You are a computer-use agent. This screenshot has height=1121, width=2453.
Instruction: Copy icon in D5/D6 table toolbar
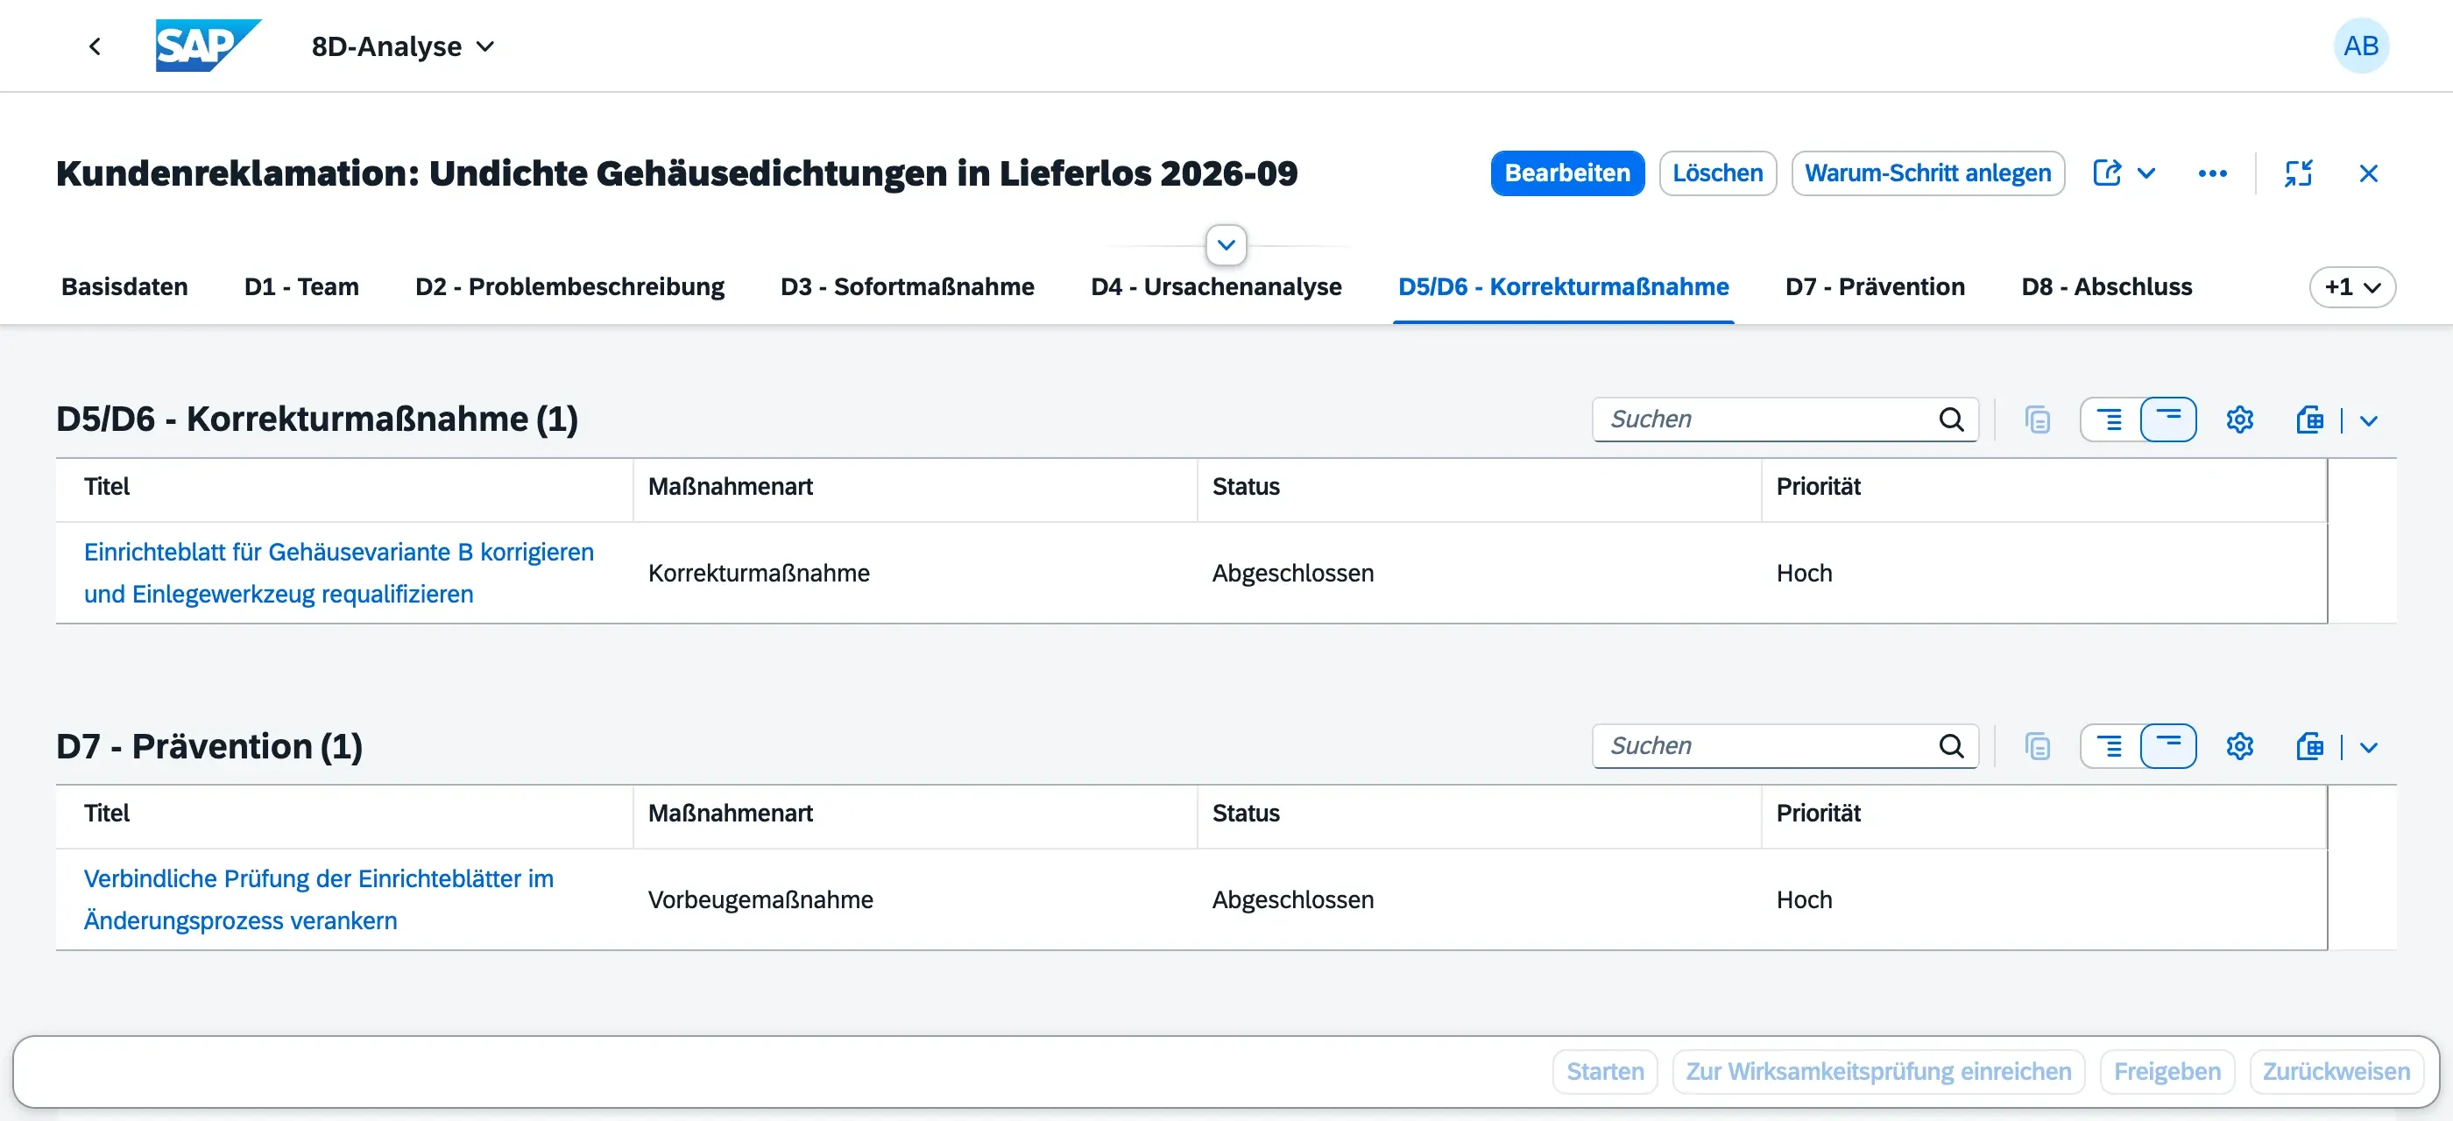[x=2037, y=419]
